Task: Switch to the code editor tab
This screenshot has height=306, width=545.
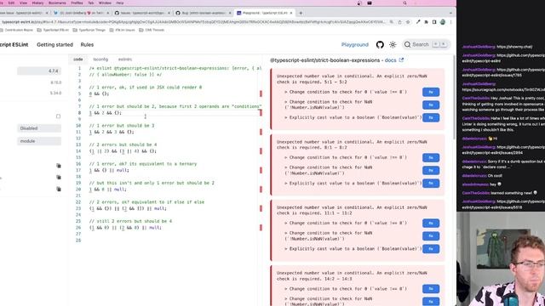Action: [77, 59]
